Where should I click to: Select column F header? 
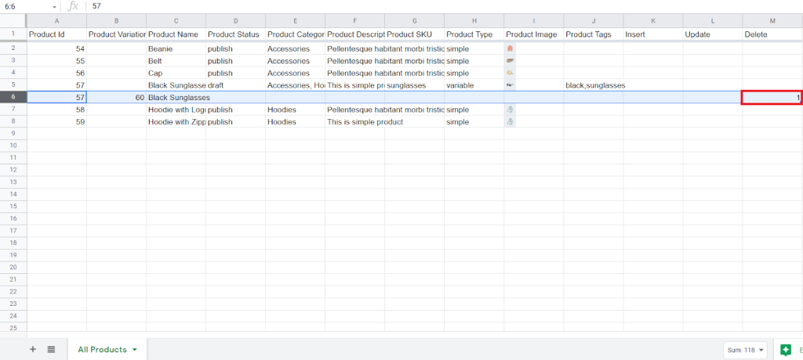(355, 20)
